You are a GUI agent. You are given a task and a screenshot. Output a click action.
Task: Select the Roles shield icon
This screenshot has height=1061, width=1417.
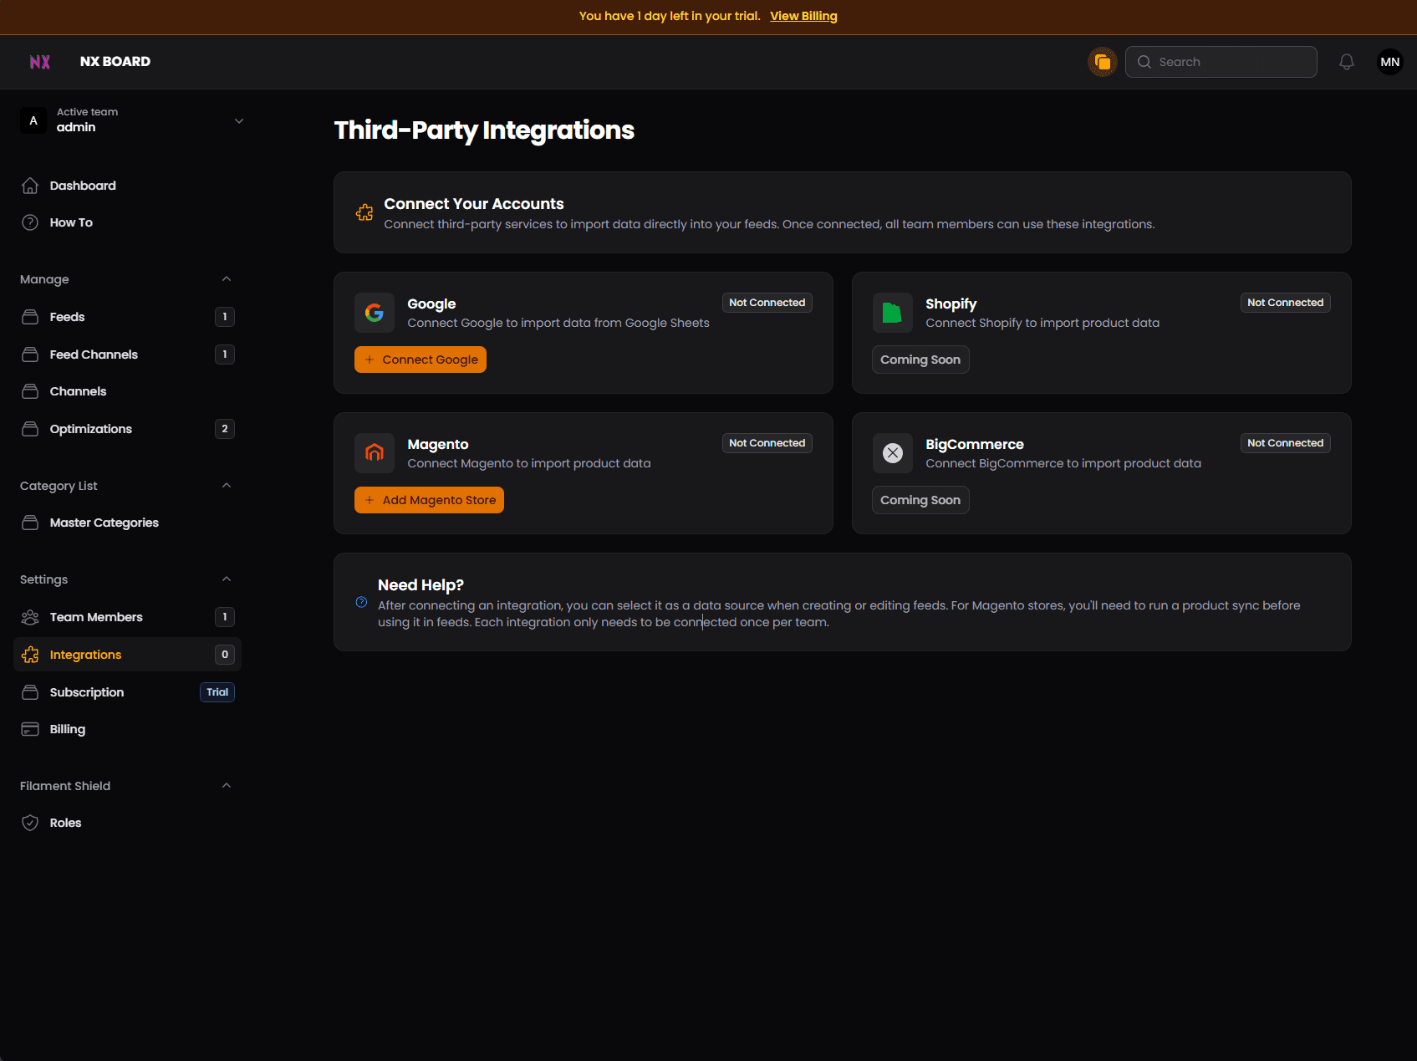click(30, 822)
